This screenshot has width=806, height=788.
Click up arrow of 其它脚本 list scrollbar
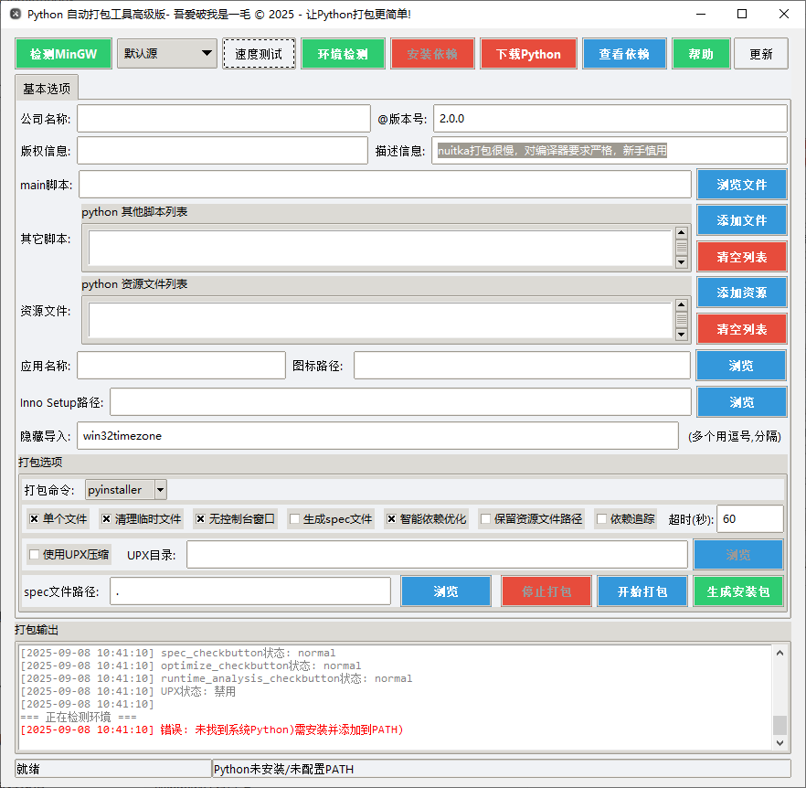click(x=682, y=233)
